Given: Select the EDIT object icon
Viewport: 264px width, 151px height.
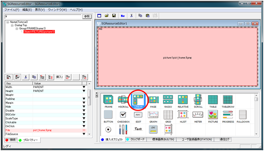Looking at the screenshot, I should click(138, 116).
